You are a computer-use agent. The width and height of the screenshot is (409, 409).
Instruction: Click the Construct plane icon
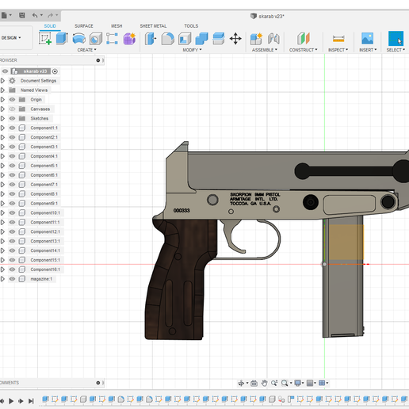point(304,39)
